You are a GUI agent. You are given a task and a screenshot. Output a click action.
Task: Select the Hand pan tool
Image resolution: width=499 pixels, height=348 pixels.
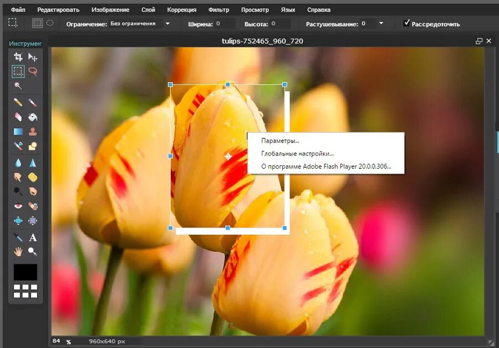18,252
